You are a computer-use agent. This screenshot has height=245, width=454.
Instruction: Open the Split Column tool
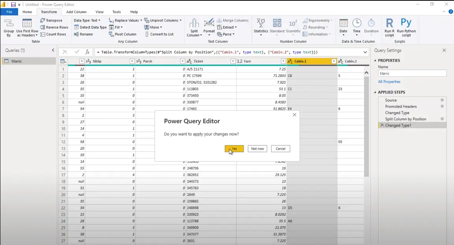pyautogui.click(x=194, y=28)
